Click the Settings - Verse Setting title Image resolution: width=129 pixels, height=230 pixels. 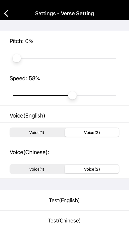point(64,13)
